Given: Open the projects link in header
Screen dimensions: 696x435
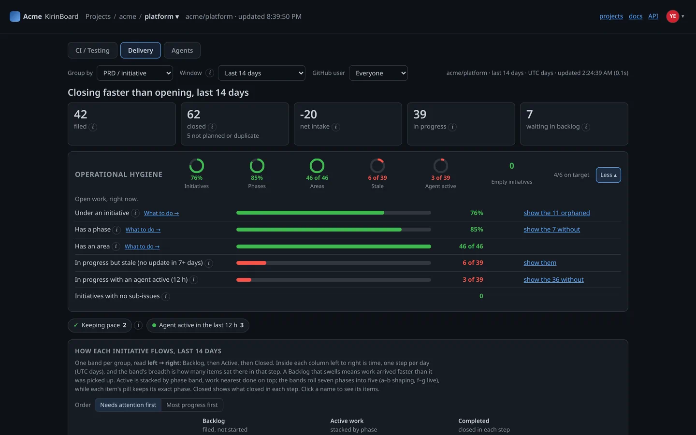Looking at the screenshot, I should [611, 16].
